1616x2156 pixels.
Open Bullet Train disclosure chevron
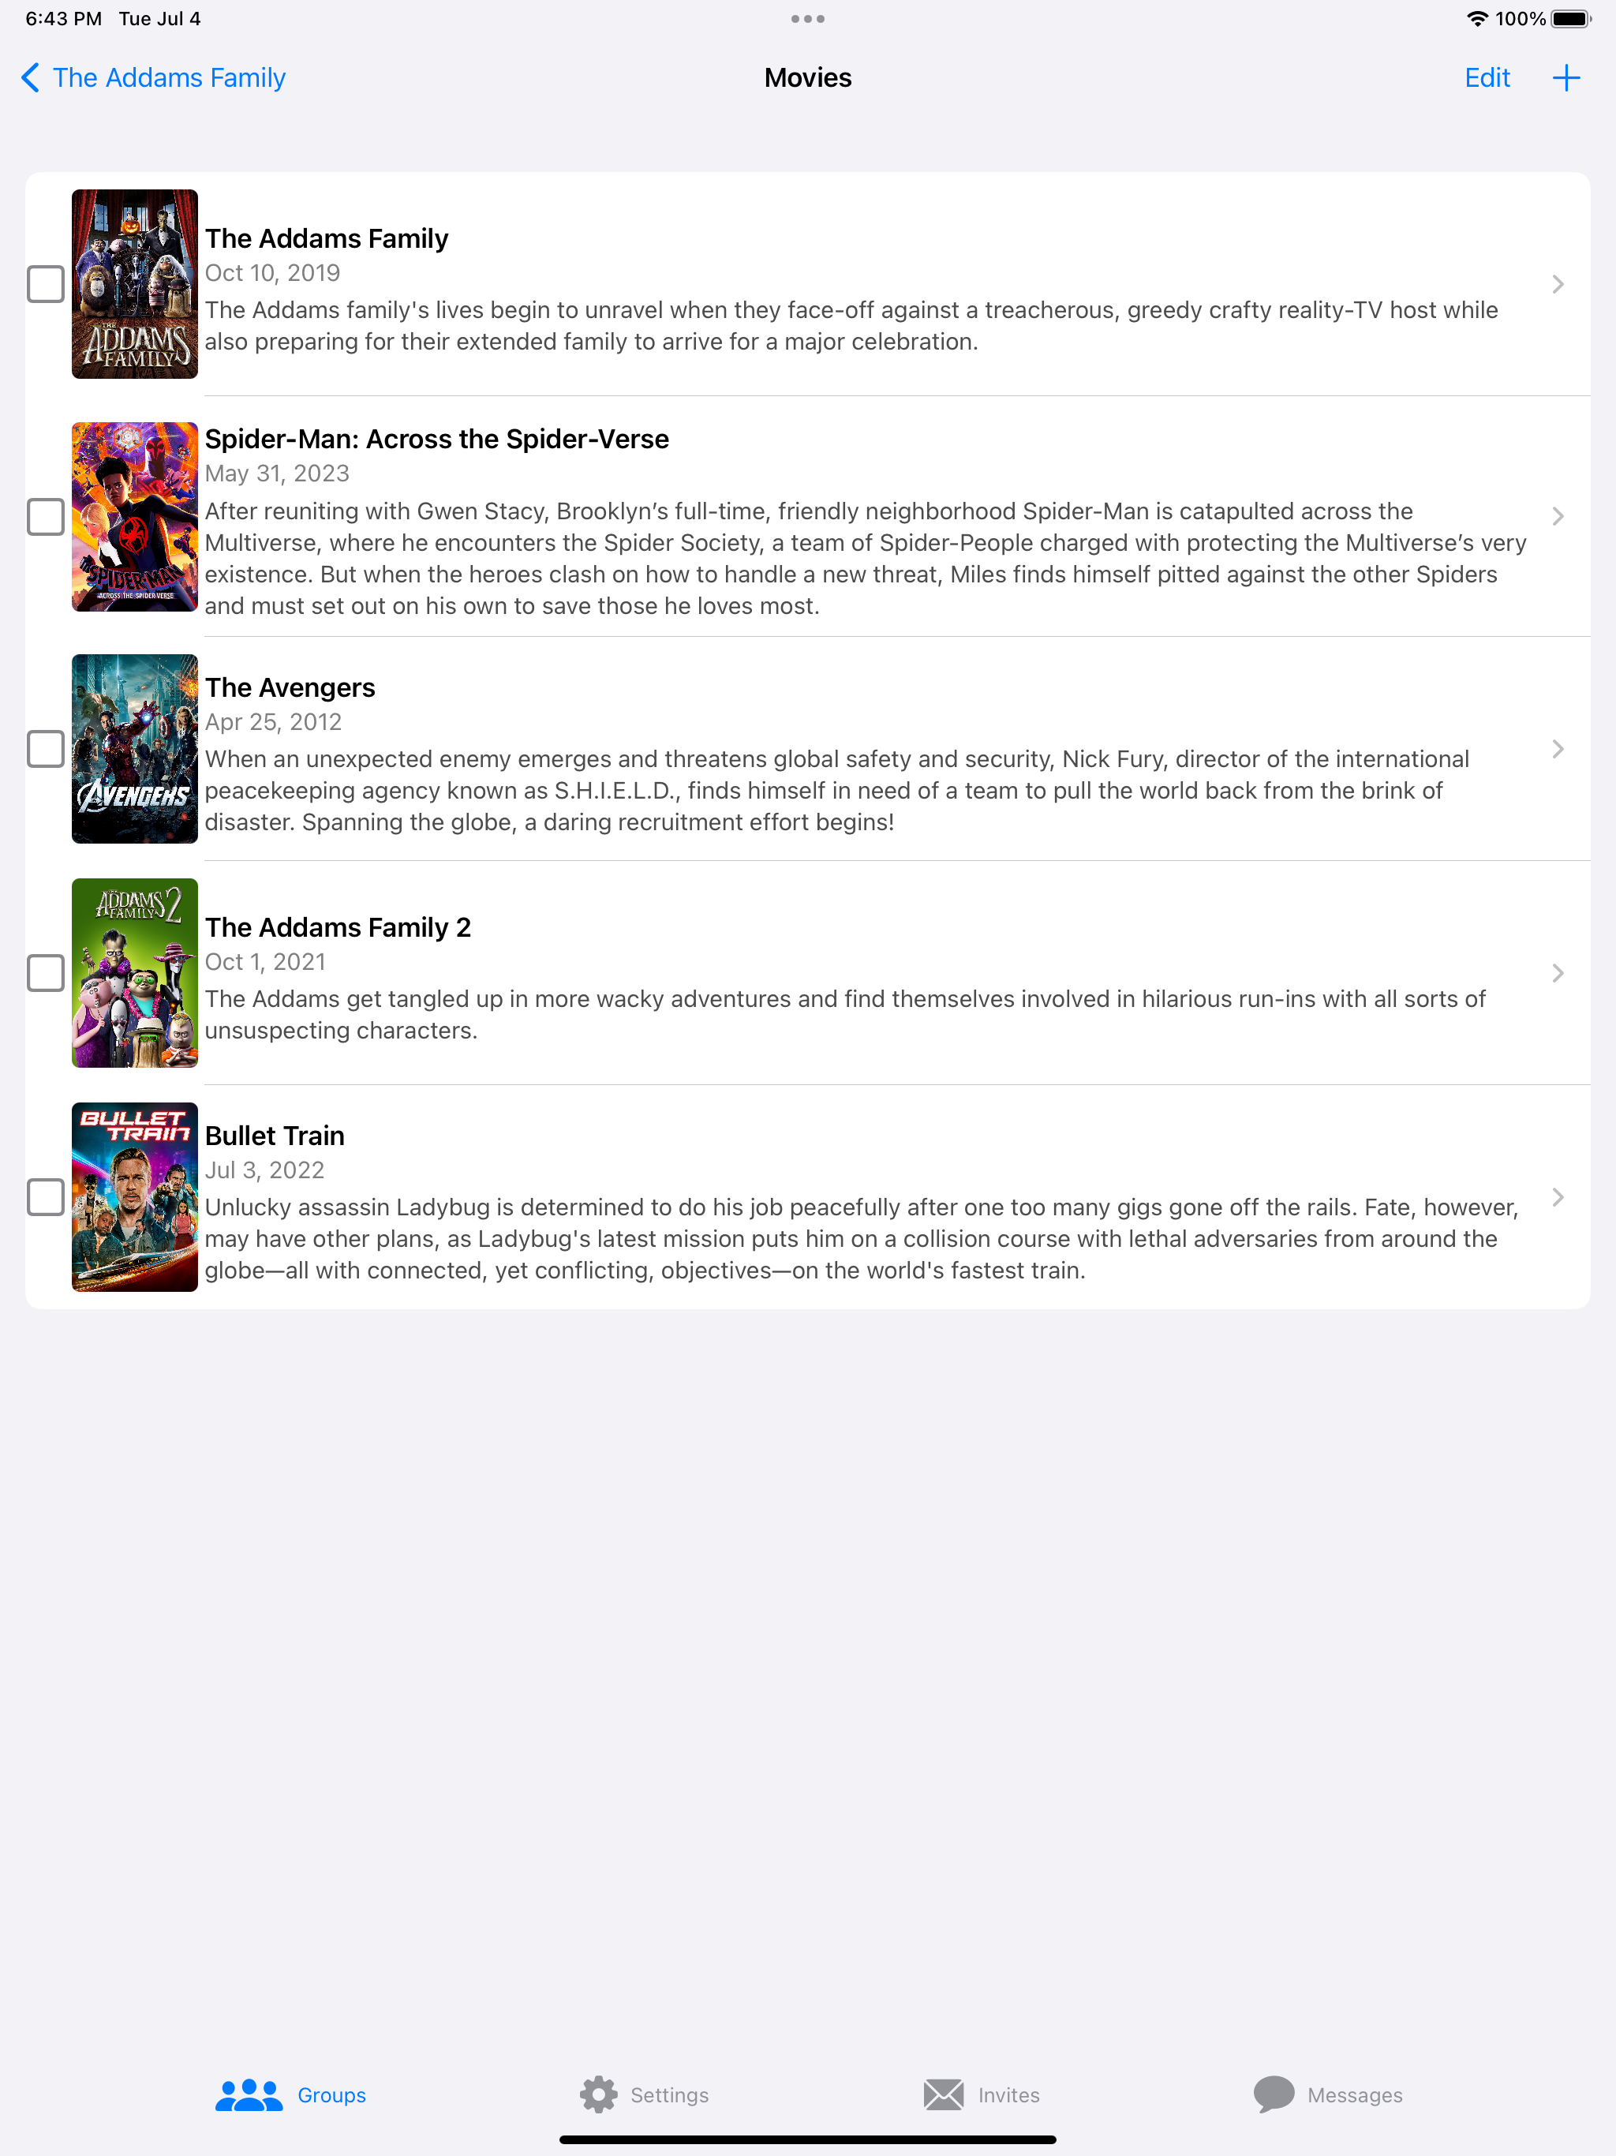(1558, 1197)
